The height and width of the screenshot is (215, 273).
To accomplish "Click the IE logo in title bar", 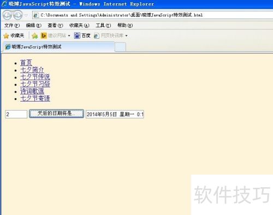I will [4, 4].
